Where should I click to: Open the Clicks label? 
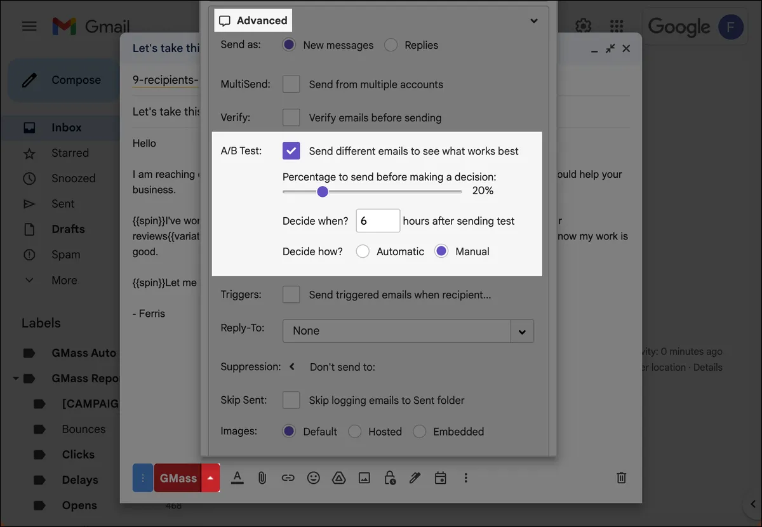78,455
